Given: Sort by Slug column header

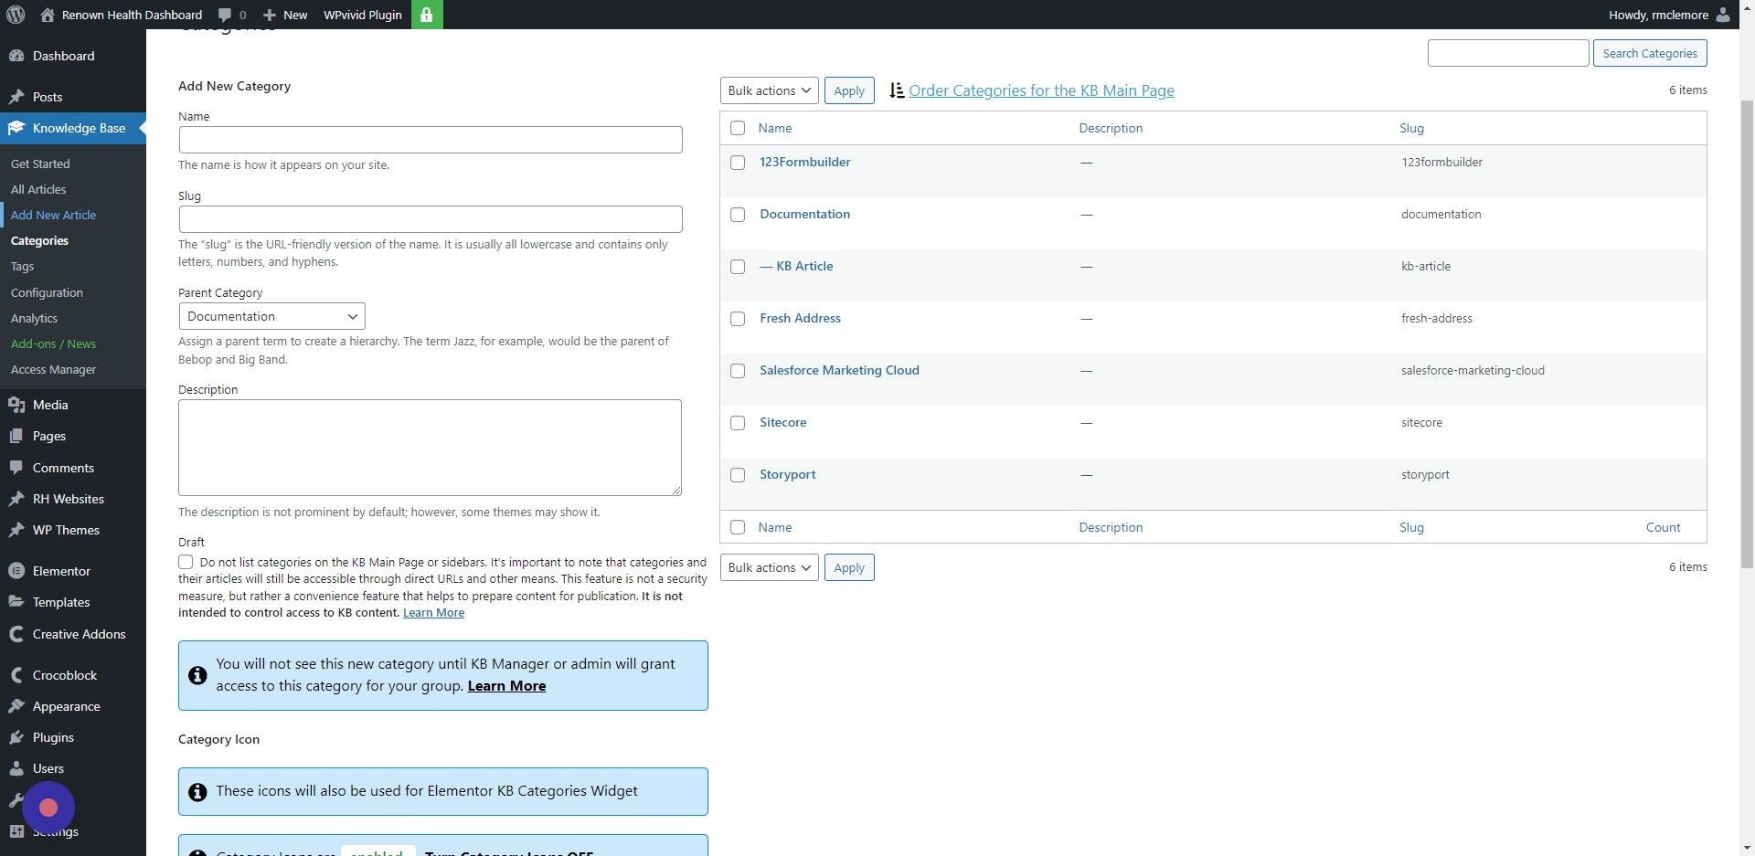Looking at the screenshot, I should pyautogui.click(x=1411, y=128).
